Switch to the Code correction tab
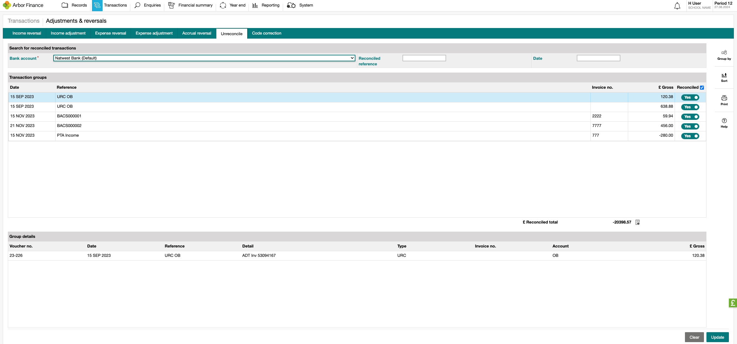 (267, 33)
